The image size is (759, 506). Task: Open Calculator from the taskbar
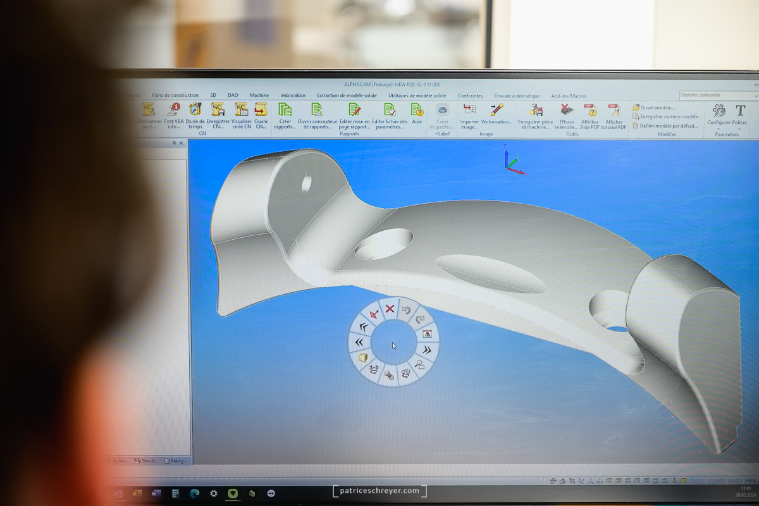175,493
